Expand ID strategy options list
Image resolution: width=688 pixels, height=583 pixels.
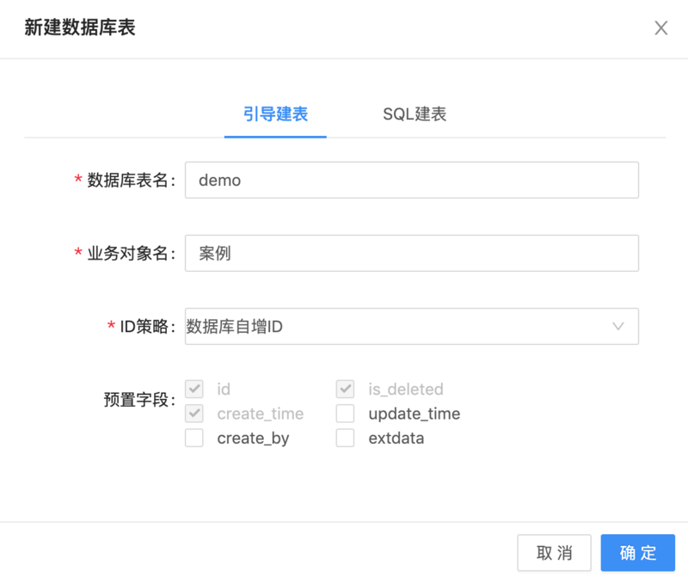click(x=411, y=327)
